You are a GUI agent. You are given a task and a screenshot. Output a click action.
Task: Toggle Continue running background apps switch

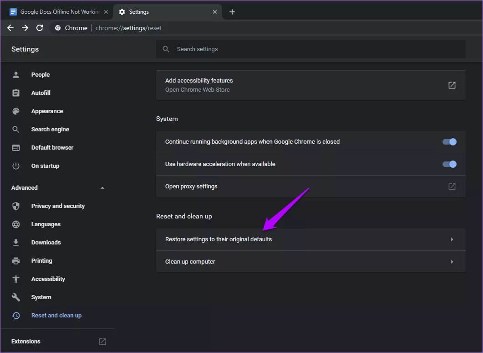coord(449,142)
